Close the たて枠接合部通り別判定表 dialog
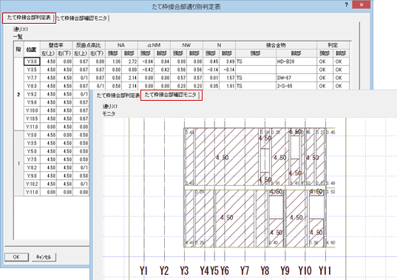The image size is (397, 280). pos(362,4)
